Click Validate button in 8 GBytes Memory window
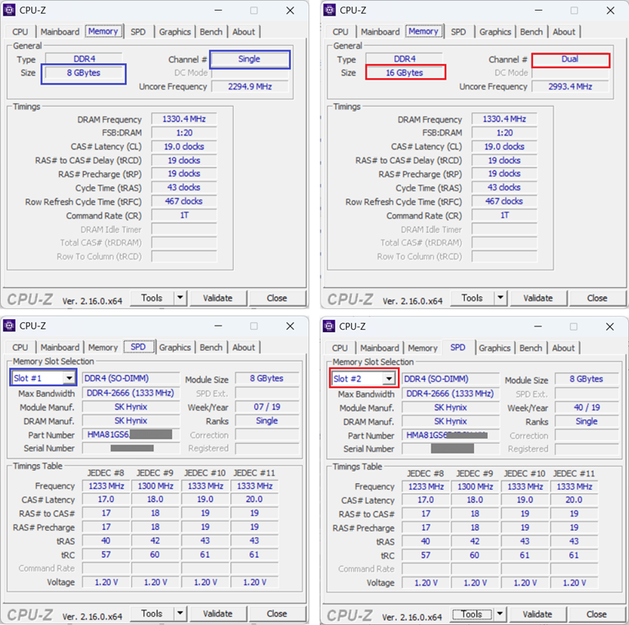This screenshot has width=629, height=625. coord(218,298)
